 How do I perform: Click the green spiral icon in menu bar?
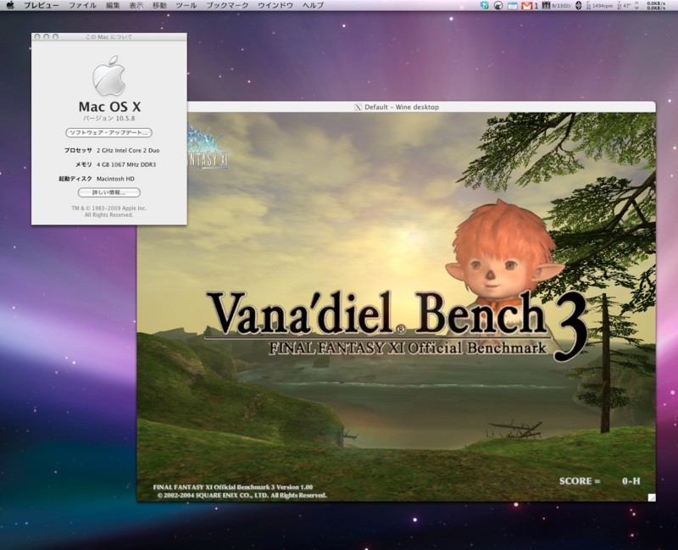click(x=484, y=7)
